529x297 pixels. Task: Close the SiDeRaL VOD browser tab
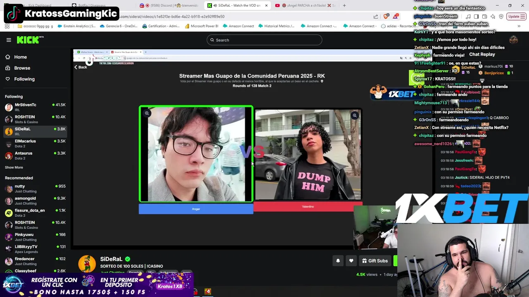266,5
